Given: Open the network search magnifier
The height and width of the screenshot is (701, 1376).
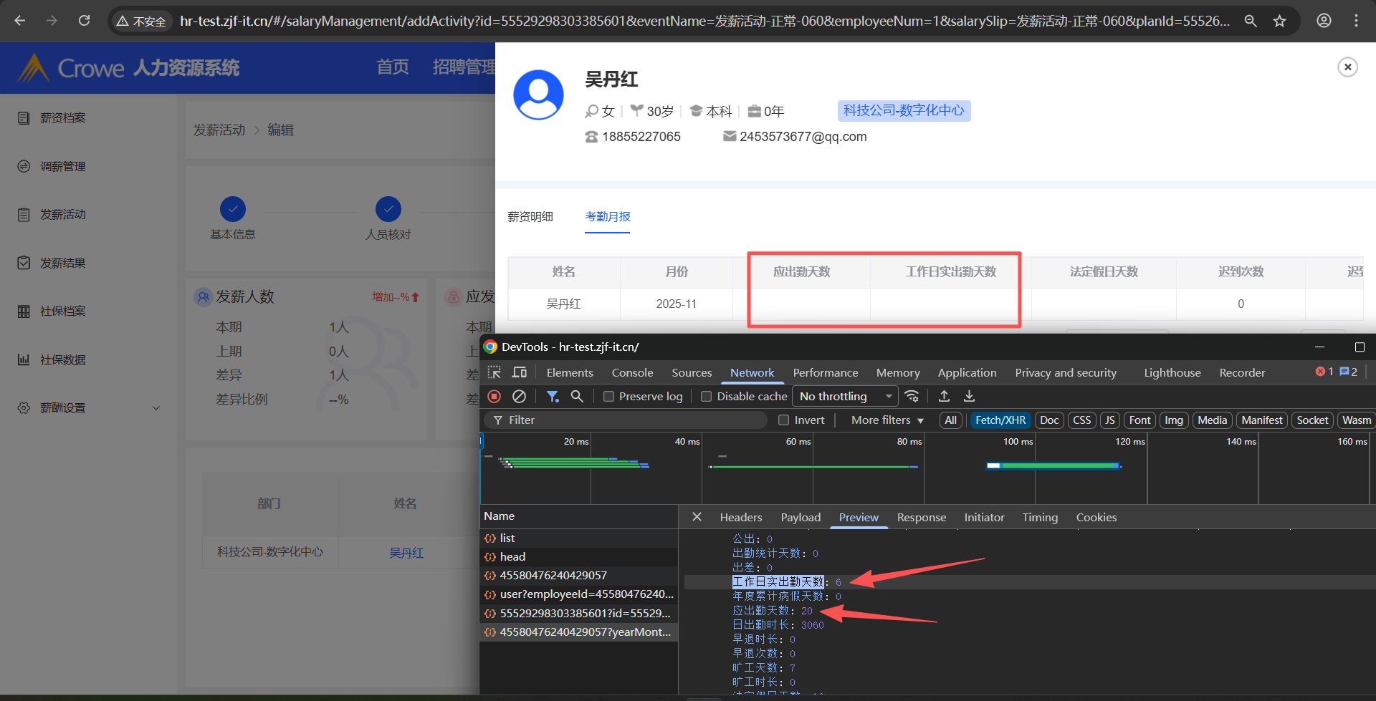Looking at the screenshot, I should click(x=577, y=396).
